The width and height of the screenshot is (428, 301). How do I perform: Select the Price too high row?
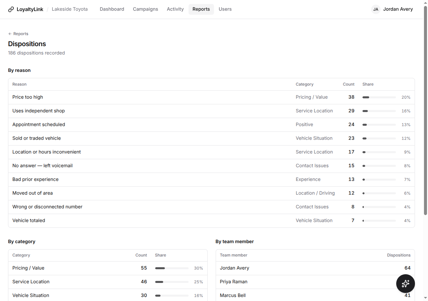(211, 97)
